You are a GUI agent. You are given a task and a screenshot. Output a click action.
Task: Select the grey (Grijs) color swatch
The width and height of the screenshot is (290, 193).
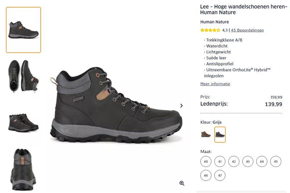220,134
